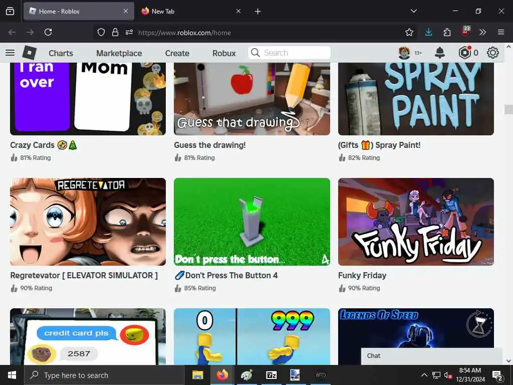Click green Don't press the button thumbnail
Viewport: 513px width, 385px height.
coord(252,222)
